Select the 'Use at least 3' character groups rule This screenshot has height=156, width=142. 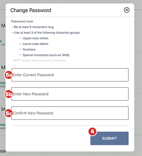coord(47,33)
